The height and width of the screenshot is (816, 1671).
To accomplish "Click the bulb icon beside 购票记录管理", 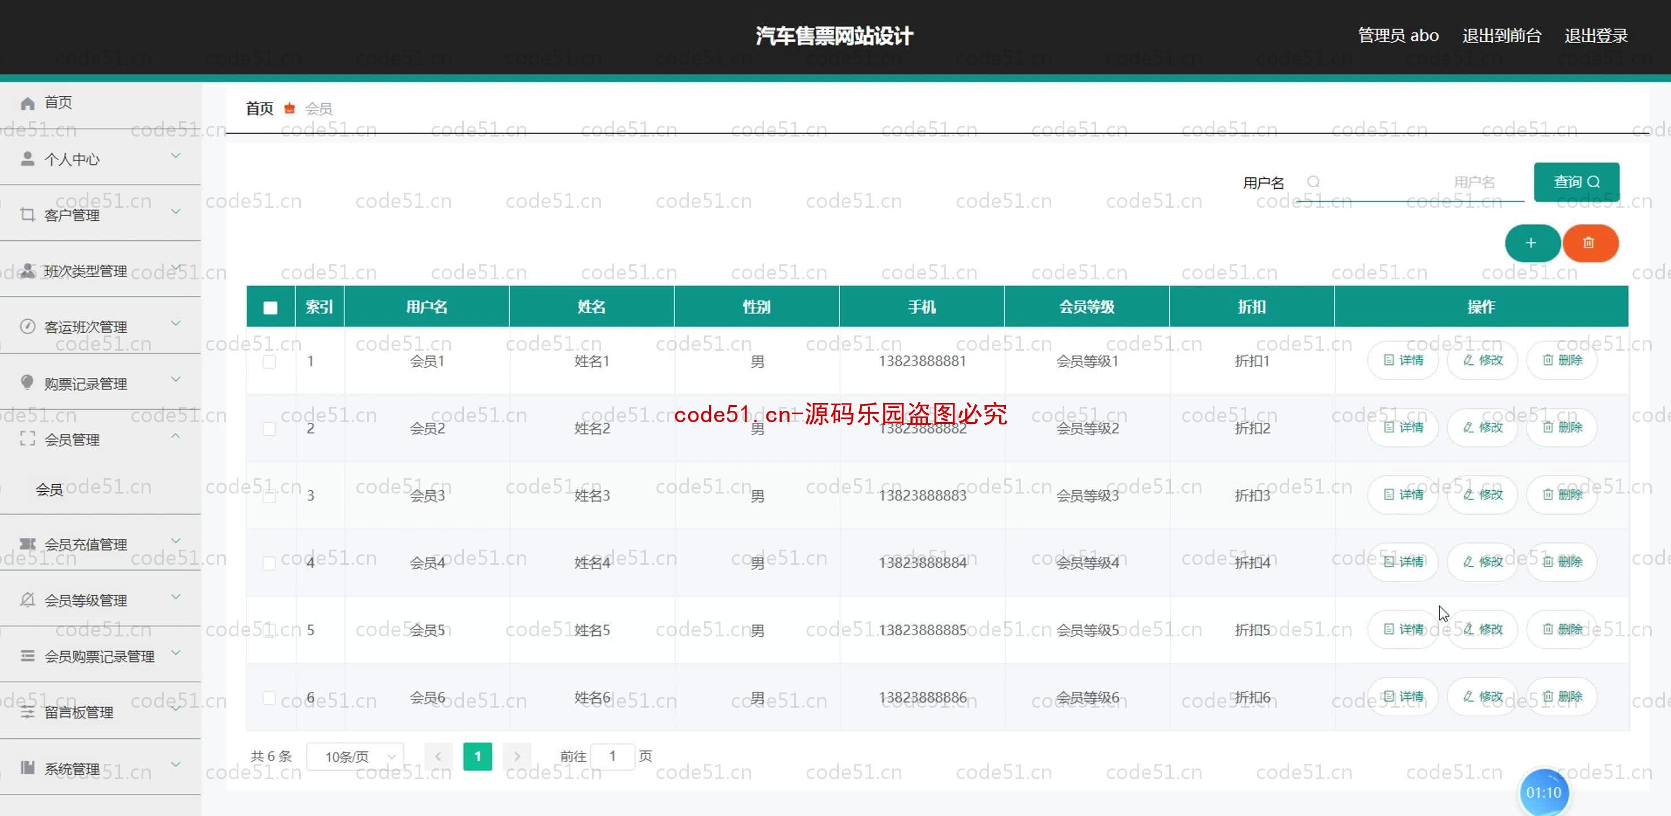I will 27,382.
